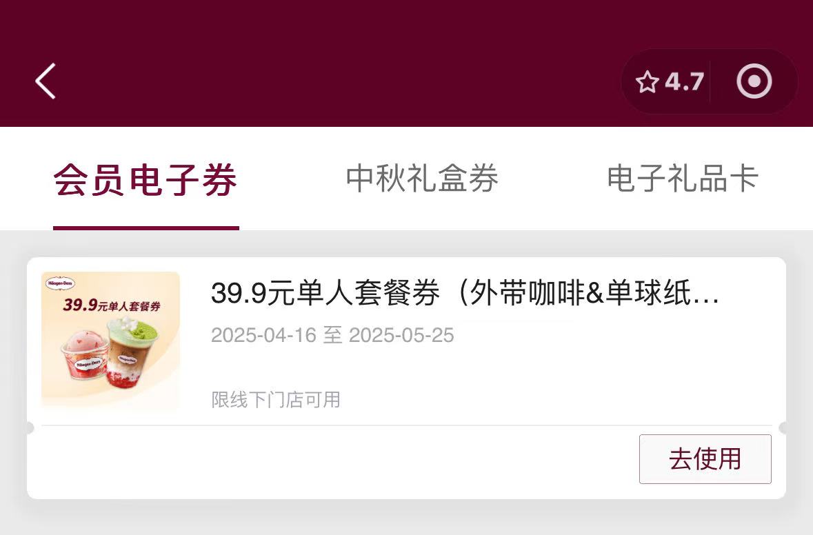Tap the Häagen-Dazs logo in the thumbnail
The height and width of the screenshot is (535, 813).
coord(61,283)
